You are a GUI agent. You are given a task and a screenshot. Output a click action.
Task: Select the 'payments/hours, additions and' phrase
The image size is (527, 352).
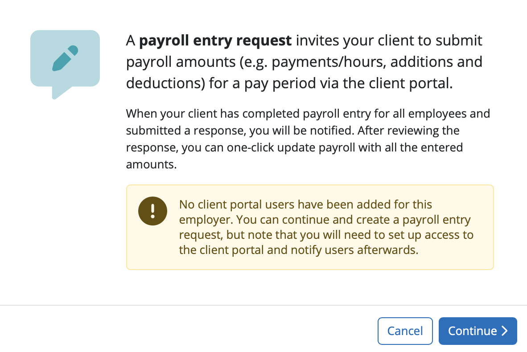click(x=377, y=62)
